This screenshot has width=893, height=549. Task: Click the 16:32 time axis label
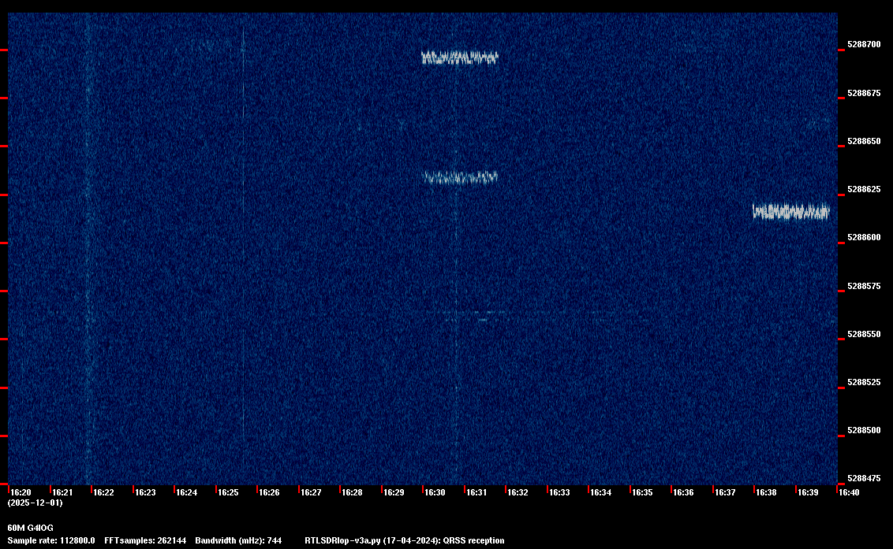tap(517, 492)
